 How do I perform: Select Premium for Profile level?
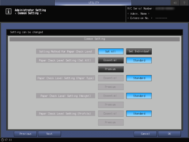coord(111,122)
